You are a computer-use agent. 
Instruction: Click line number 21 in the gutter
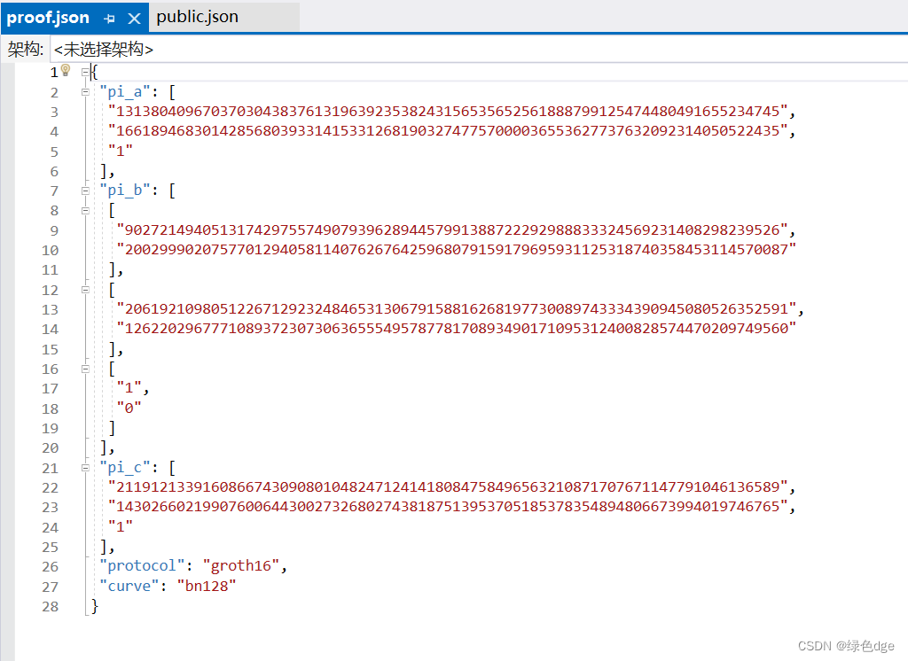pyautogui.click(x=50, y=468)
